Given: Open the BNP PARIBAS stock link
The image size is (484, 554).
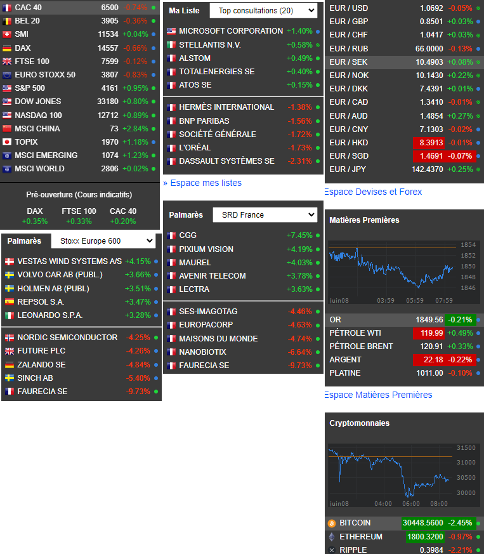Looking at the screenshot, I should click(204, 121).
